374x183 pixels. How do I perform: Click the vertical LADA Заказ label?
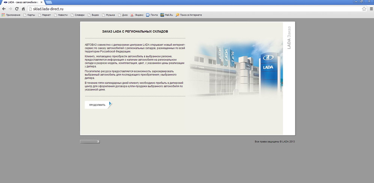coord(289,38)
